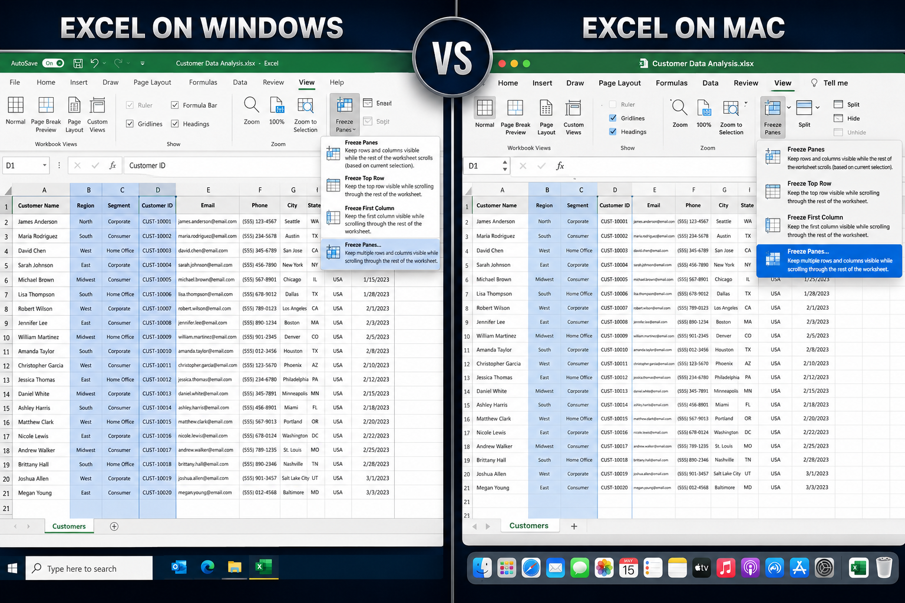The image size is (905, 603).
Task: Add a new sheet in Windows Excel
Action: click(x=114, y=526)
